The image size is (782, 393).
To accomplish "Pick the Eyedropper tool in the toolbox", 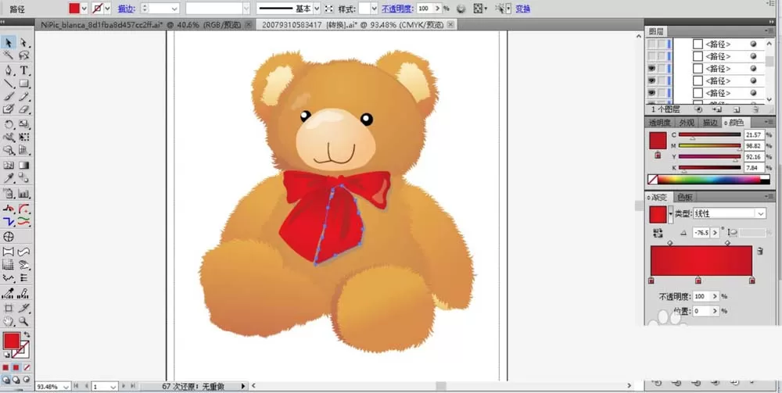I will pyautogui.click(x=8, y=178).
